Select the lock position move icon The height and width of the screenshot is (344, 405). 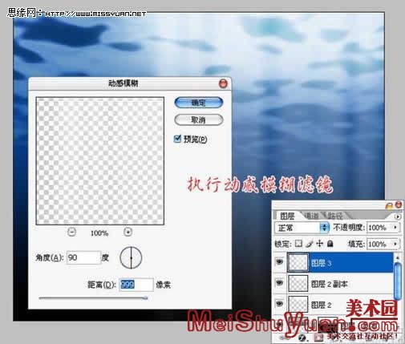[319, 244]
